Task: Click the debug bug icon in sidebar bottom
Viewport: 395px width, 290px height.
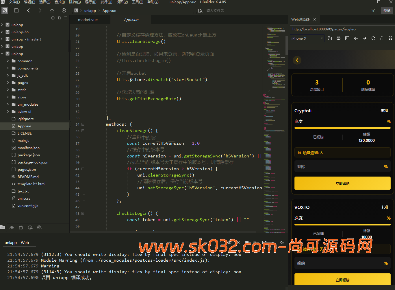Action: pos(21,227)
